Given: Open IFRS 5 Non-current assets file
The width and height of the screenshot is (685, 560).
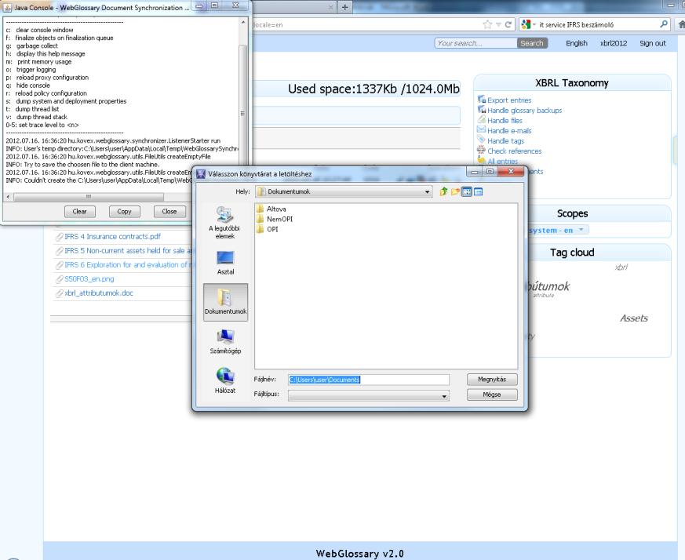Looking at the screenshot, I should pos(129,251).
